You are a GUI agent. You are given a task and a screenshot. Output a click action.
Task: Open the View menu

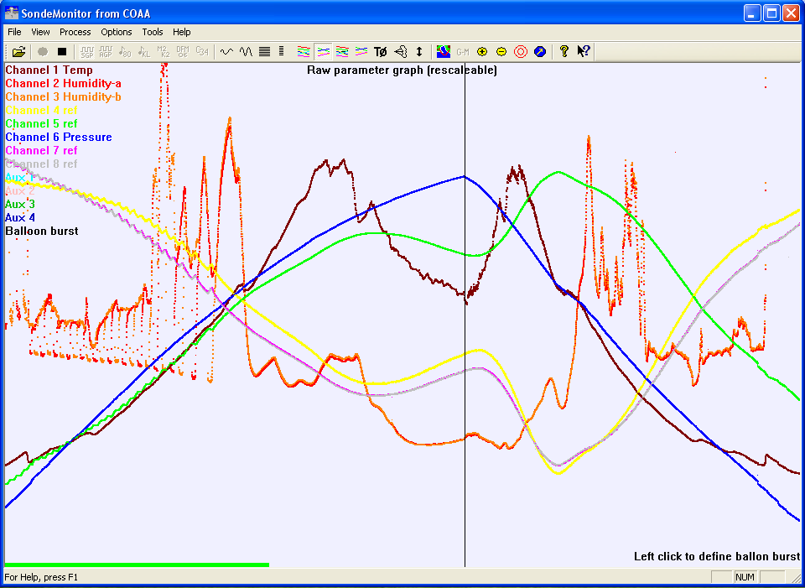pyautogui.click(x=41, y=32)
